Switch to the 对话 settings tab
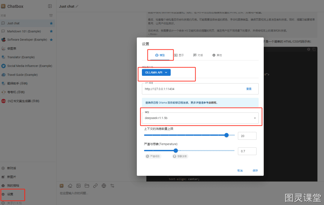Image resolution: width=324 pixels, height=205 pixels. (x=198, y=55)
